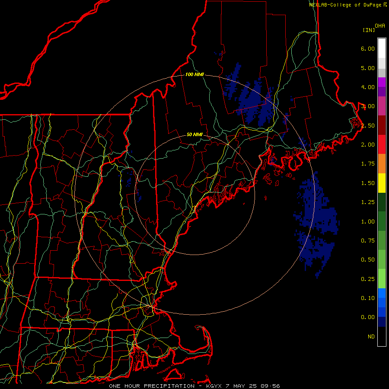Click the NEXLAB-College of DuPage credit text
The image size is (389, 389).
click(x=348, y=5)
